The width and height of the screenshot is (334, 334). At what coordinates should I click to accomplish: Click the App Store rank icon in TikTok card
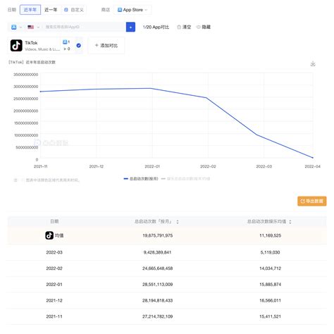pos(65,42)
